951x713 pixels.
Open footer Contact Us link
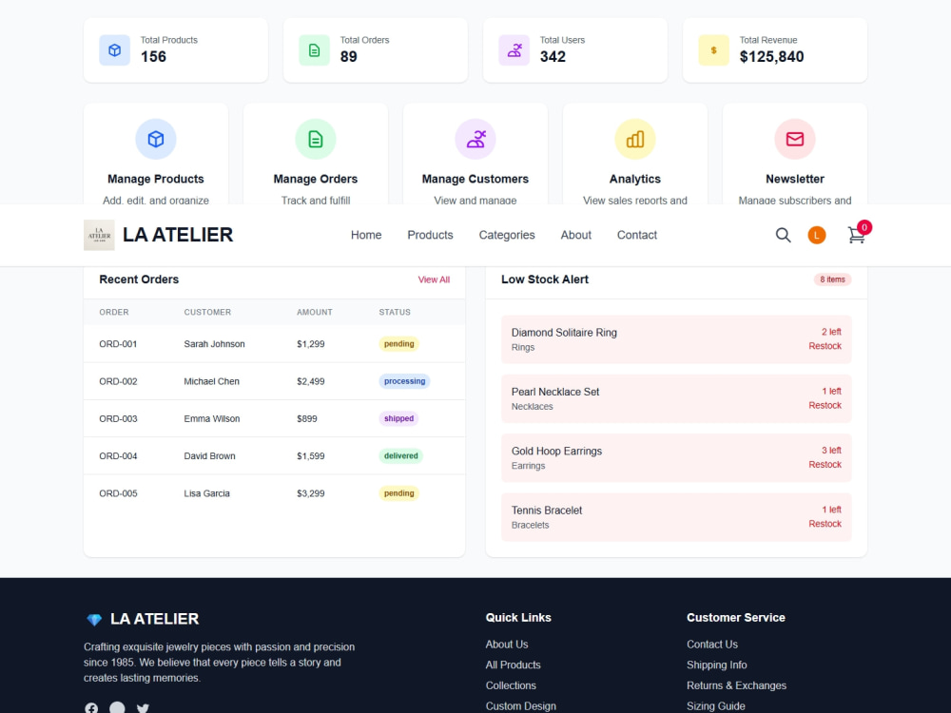712,645
